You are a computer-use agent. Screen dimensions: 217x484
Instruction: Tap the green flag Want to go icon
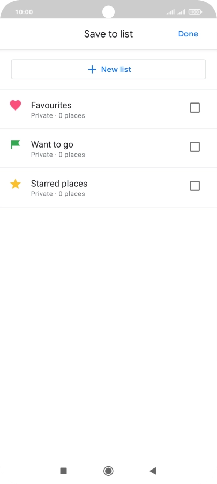pyautogui.click(x=15, y=144)
